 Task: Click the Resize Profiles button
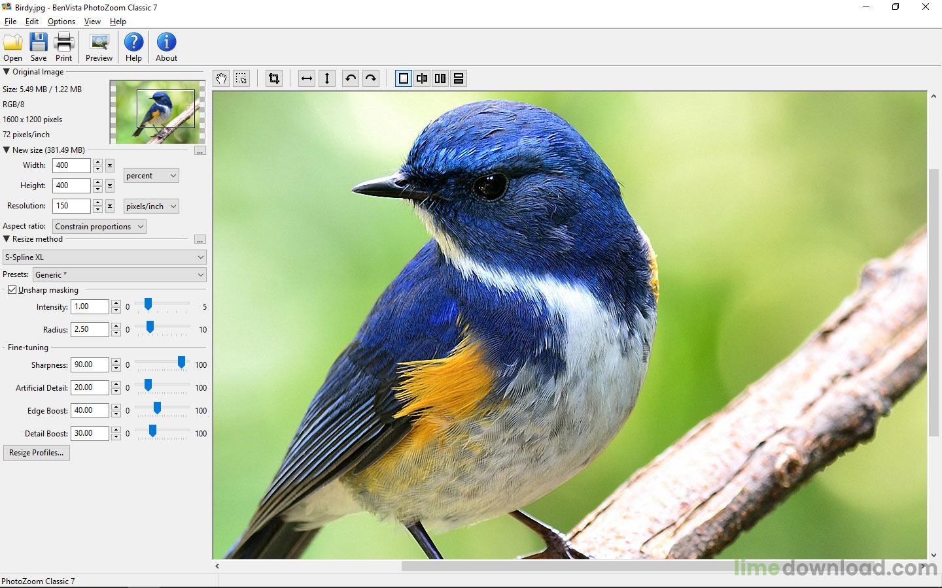point(37,453)
